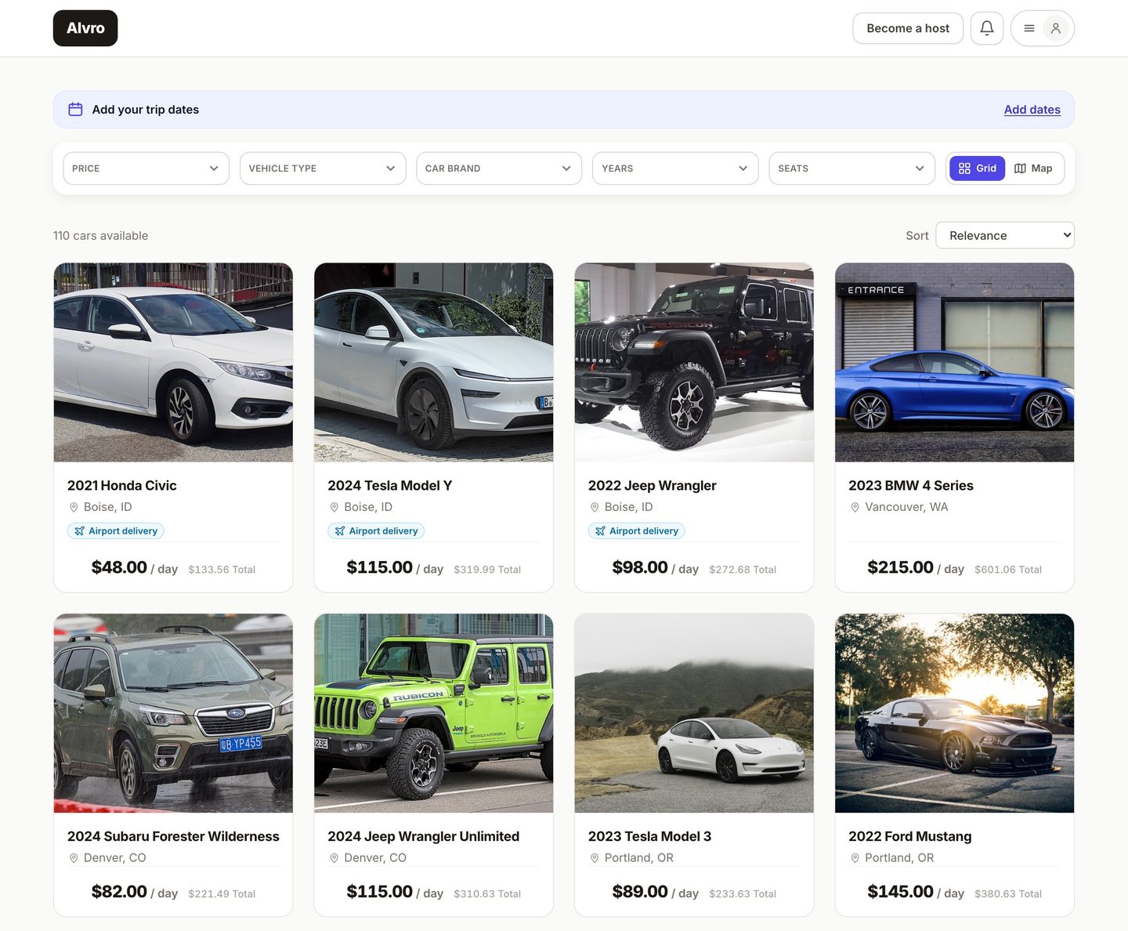This screenshot has width=1128, height=931.
Task: Click the Tesla Model Y Airport delivery badge
Action: click(376, 531)
